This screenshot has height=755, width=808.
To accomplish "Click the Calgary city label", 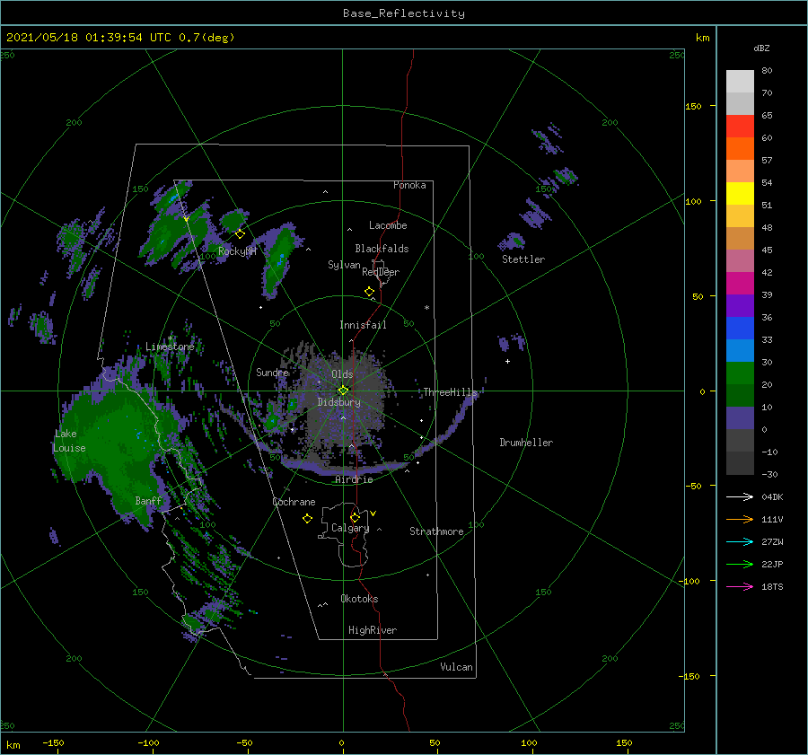I will click(x=350, y=528).
